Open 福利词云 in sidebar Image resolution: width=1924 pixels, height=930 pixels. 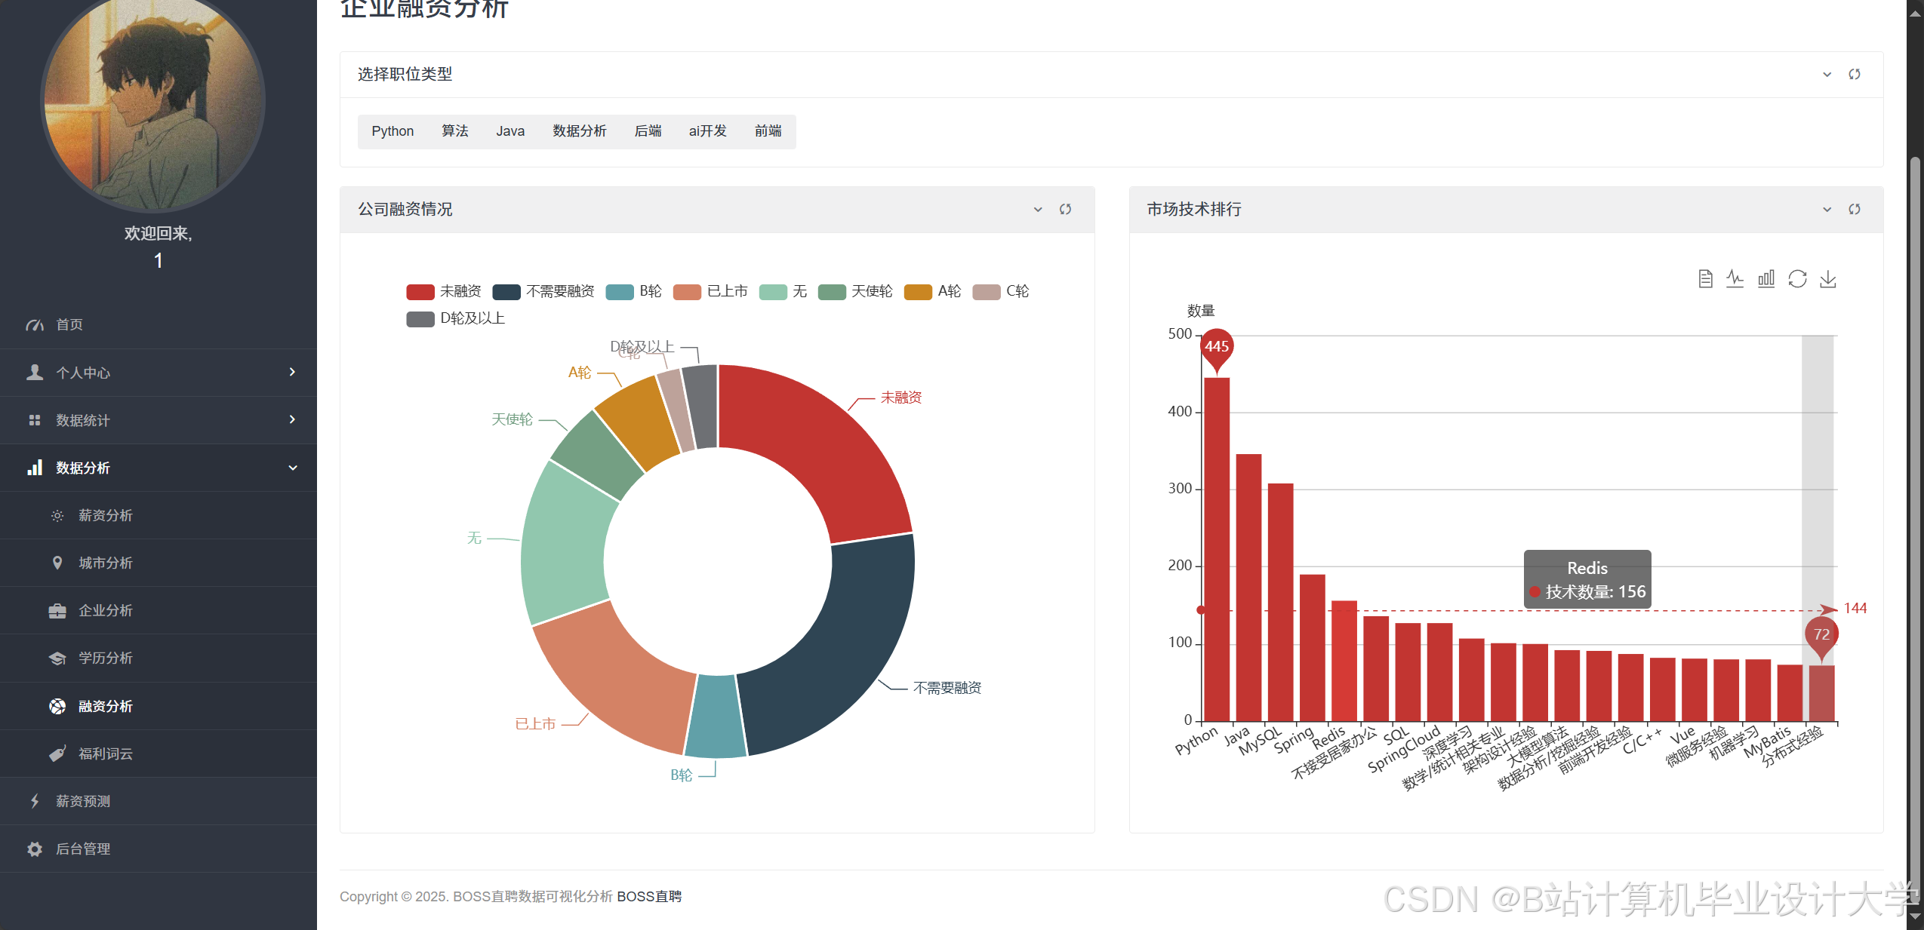[x=105, y=754]
